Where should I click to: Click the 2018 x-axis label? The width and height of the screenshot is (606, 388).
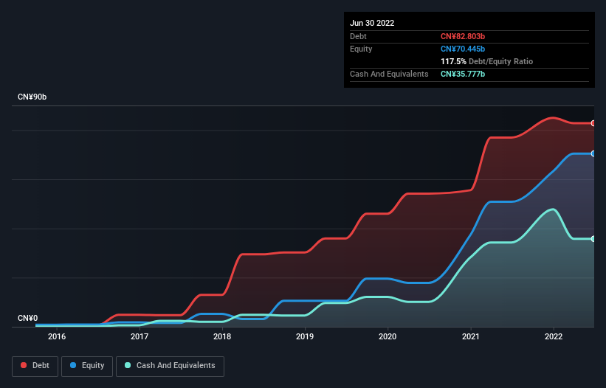coord(222,336)
